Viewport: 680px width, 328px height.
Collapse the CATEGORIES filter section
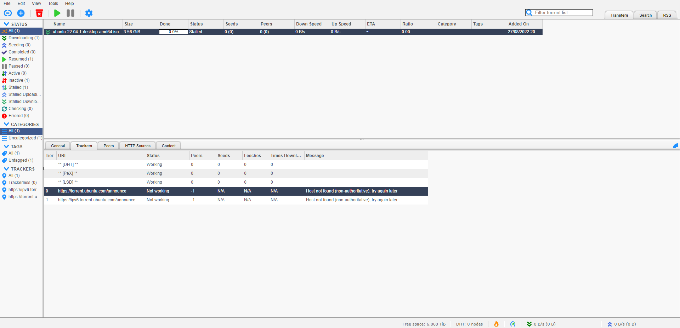point(6,124)
